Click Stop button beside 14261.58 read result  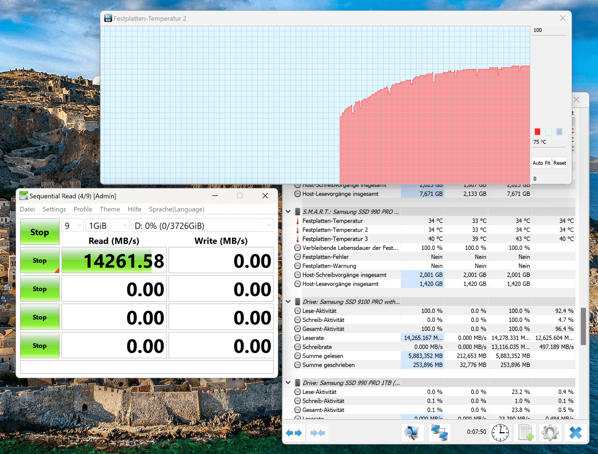40,260
